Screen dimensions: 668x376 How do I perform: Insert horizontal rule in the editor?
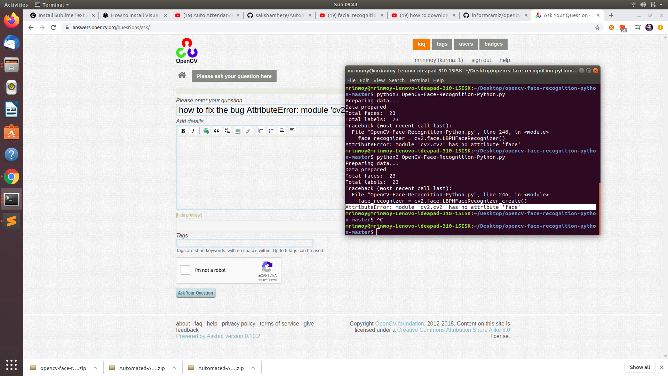(x=292, y=131)
